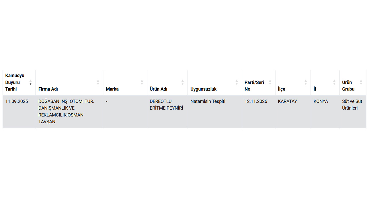Click the Süt ve Süt Ürünleri cell
This screenshot has height=206, width=367.
point(352,105)
